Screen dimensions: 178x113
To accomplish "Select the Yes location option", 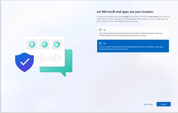I will pos(133,33).
